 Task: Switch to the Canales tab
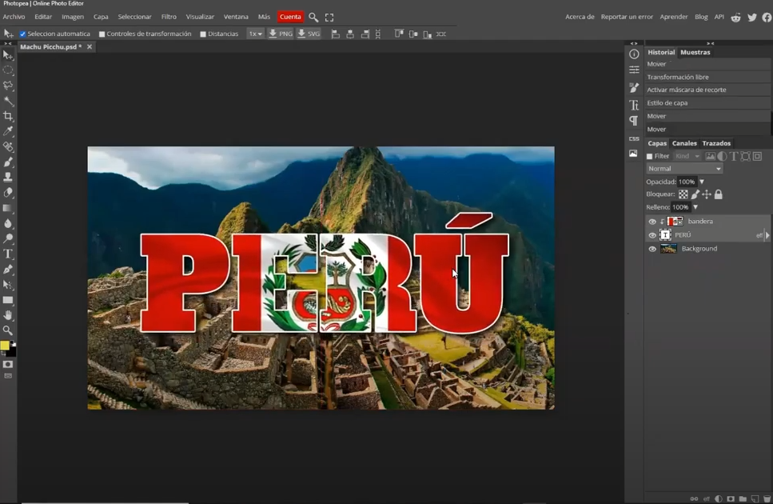(x=684, y=143)
